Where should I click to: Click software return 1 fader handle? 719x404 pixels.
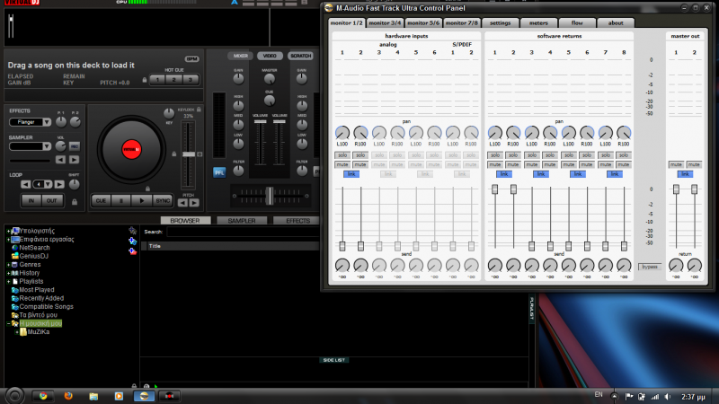(495, 189)
